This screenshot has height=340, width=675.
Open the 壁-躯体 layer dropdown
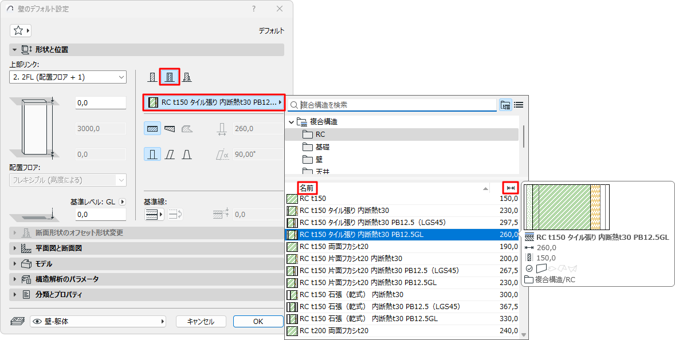(98, 321)
